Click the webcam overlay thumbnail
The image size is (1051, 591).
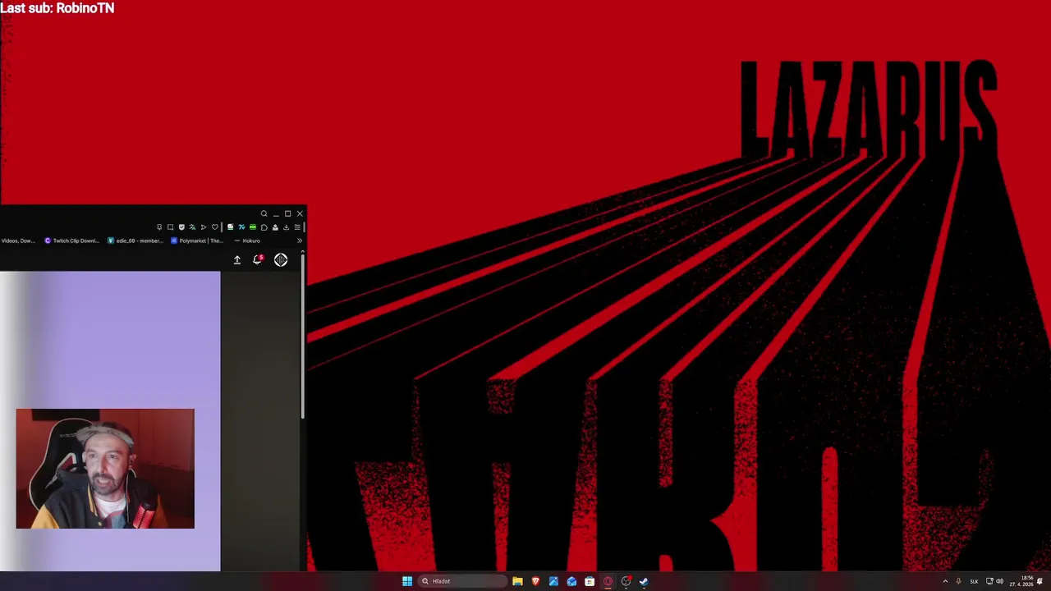pos(105,469)
